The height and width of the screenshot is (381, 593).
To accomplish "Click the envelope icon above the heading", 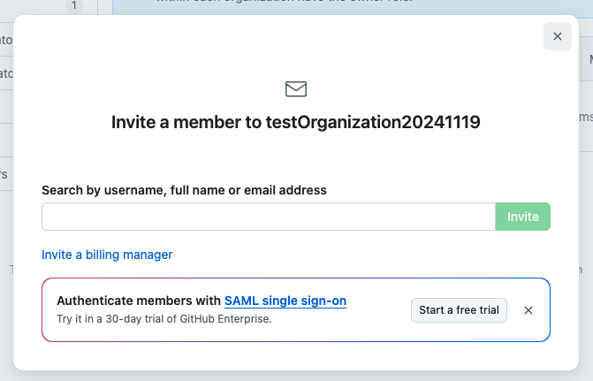I will point(296,88).
